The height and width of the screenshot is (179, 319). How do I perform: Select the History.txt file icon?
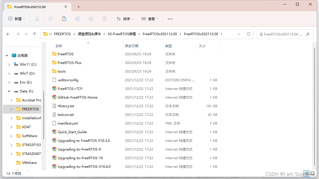coord(54,106)
